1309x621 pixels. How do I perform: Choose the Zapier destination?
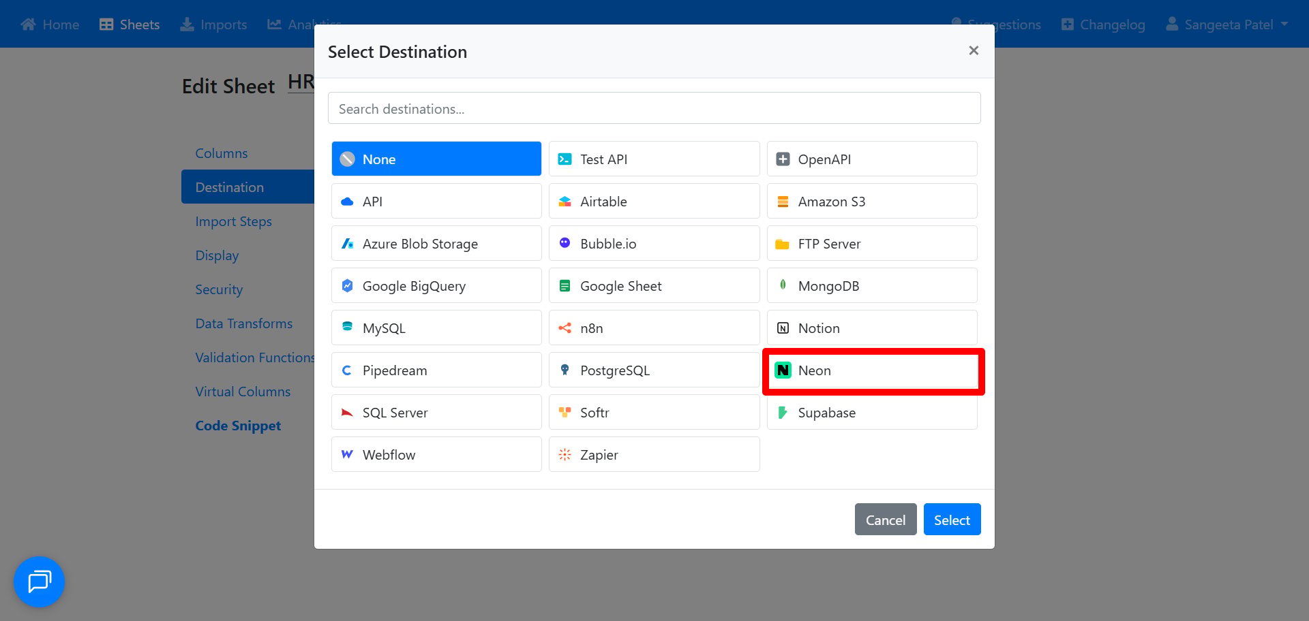[x=654, y=455]
